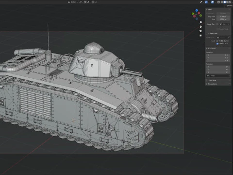Toggle the Snap magnet button
Viewport: 233px width, 175px height.
(85, 2)
